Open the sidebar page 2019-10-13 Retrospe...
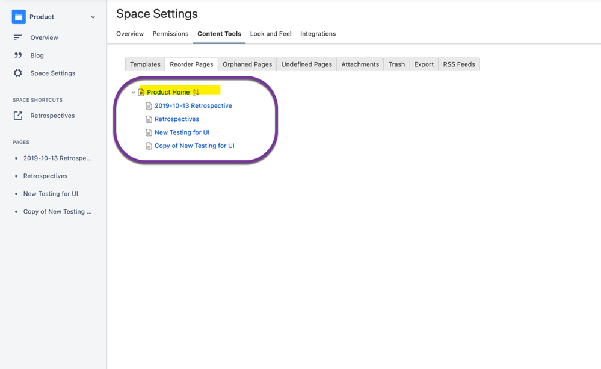Viewport: 601px width, 369px height. 57,158
